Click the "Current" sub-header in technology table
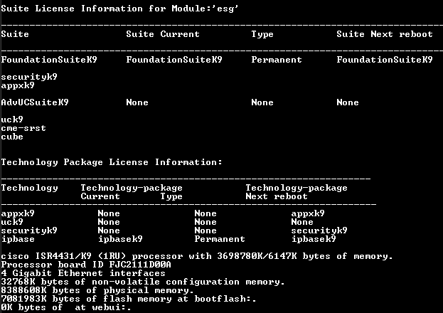This screenshot has width=443, height=313. pyautogui.click(x=100, y=196)
